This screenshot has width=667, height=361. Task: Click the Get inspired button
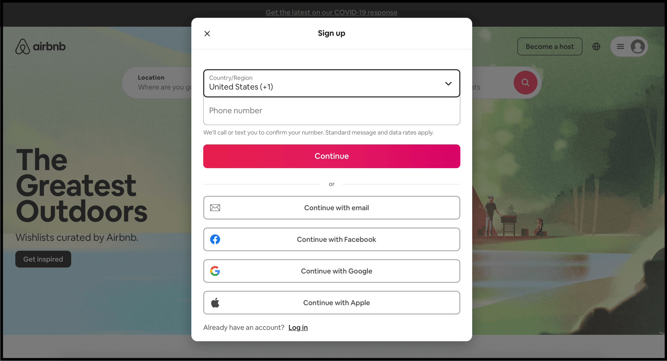(x=43, y=259)
